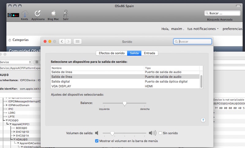The width and height of the screenshot is (245, 148).
Task: Open tus notificaciones dropdown
Action: (203, 29)
